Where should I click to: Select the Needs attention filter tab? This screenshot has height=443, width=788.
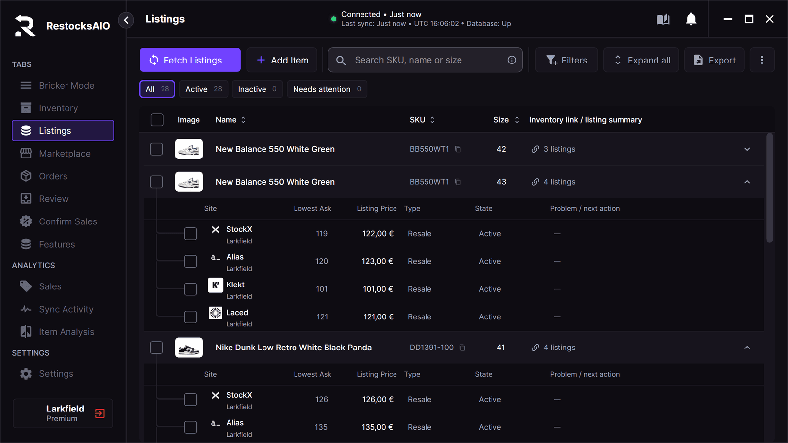pyautogui.click(x=327, y=89)
